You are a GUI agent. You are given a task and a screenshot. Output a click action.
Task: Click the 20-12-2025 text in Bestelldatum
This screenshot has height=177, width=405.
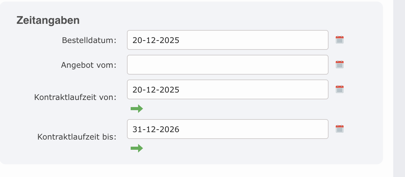pos(156,40)
